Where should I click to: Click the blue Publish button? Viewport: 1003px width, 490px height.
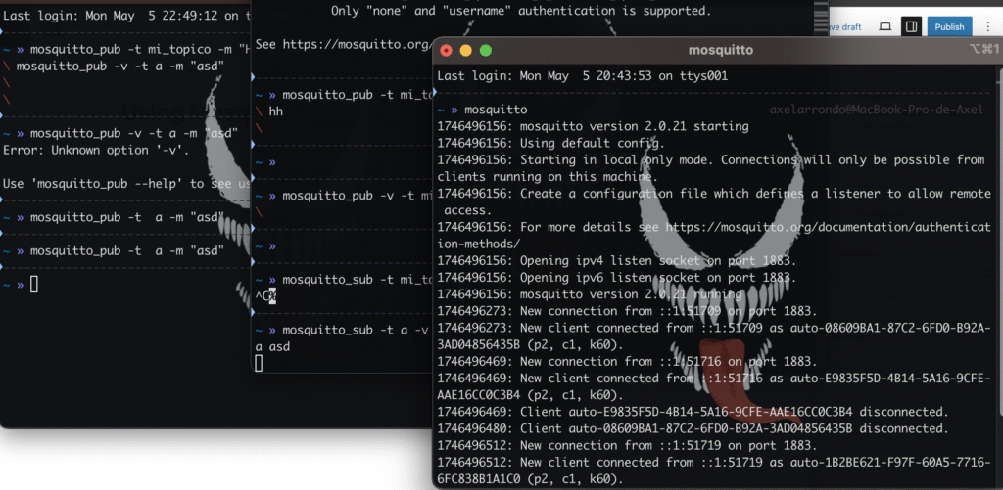(949, 26)
